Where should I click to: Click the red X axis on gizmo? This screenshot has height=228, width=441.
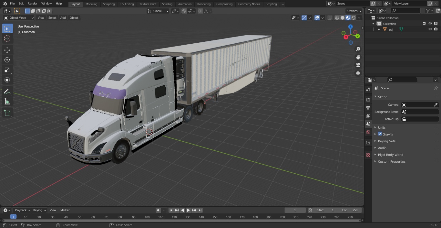[x=346, y=37]
